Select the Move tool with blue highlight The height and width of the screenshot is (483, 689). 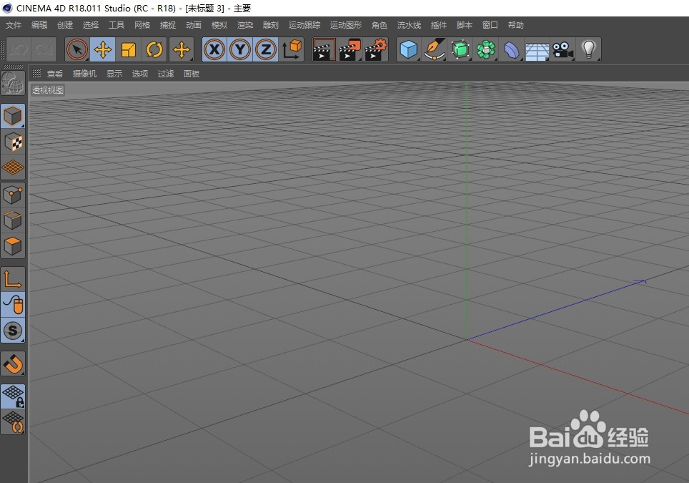(x=103, y=49)
